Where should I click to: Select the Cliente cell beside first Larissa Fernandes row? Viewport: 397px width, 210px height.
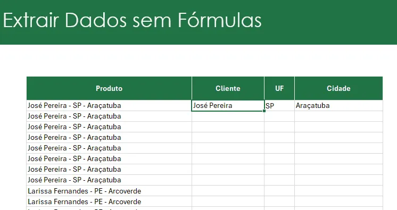pyautogui.click(x=228, y=191)
